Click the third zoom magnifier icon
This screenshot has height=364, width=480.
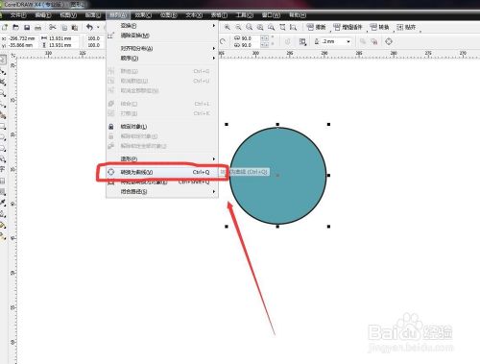click(250, 28)
